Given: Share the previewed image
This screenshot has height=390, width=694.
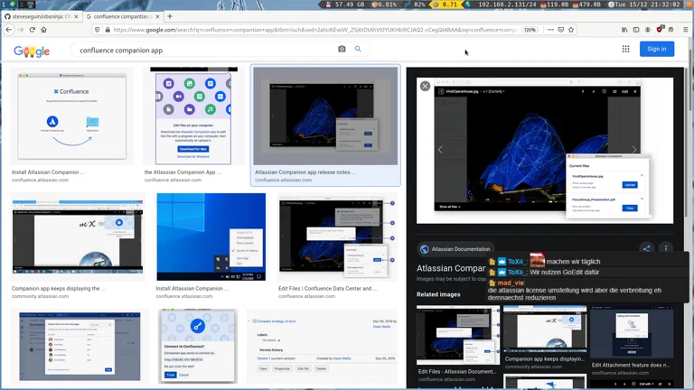Looking at the screenshot, I should click(x=646, y=248).
